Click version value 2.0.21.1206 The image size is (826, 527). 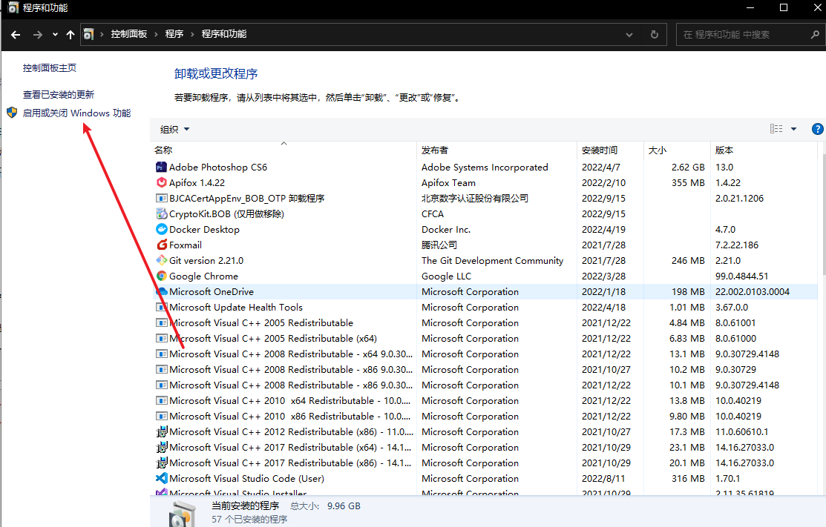coord(739,199)
